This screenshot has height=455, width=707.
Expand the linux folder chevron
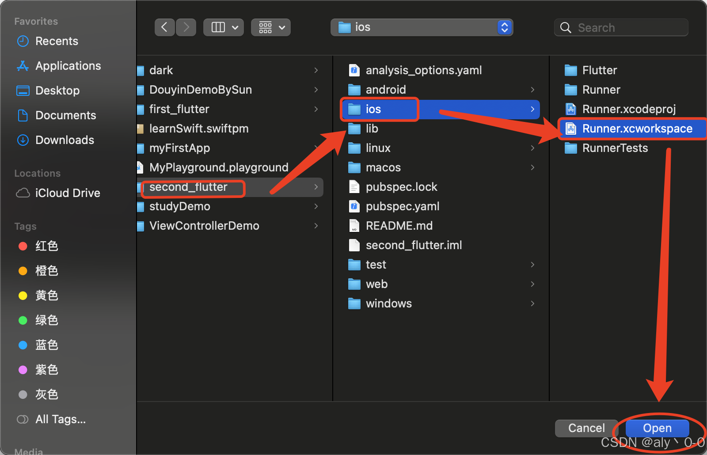pos(532,148)
